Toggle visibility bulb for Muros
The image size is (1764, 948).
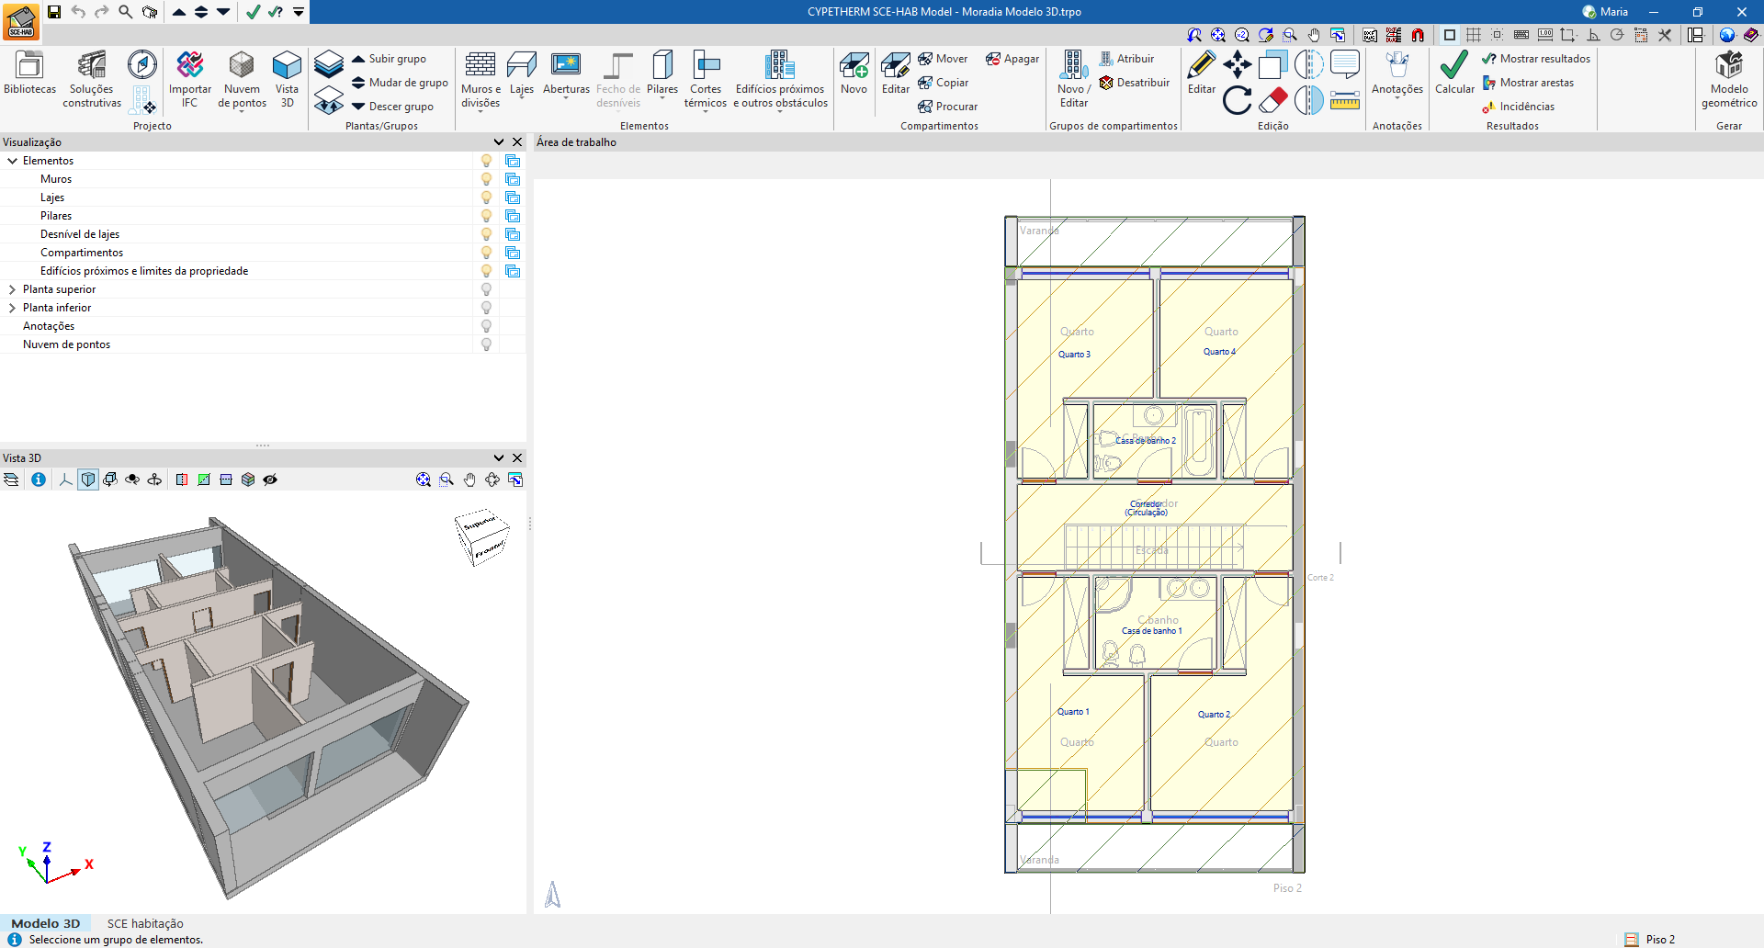[x=486, y=179]
